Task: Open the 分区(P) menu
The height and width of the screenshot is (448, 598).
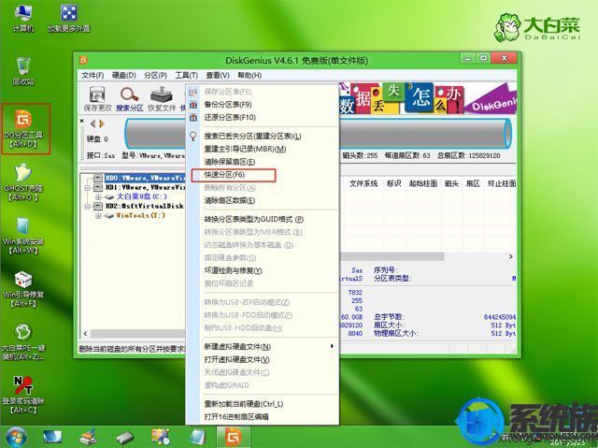Action: click(x=155, y=75)
